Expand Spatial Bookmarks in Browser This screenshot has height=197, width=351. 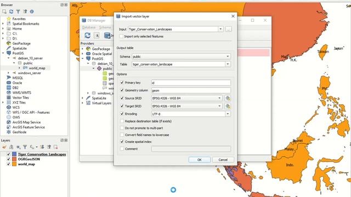(x=3, y=24)
